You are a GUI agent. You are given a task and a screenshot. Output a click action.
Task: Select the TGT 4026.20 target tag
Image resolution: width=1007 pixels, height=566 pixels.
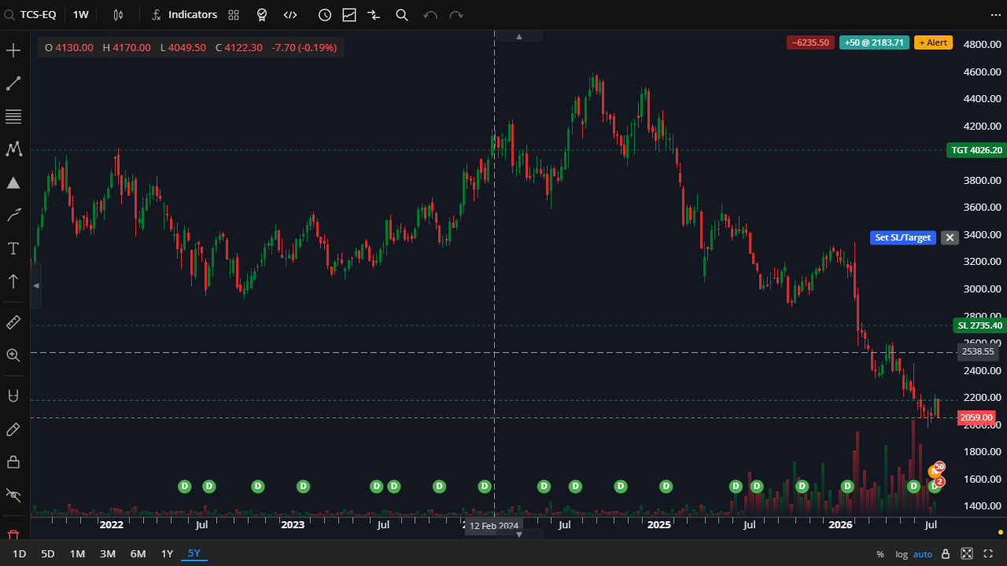[976, 150]
